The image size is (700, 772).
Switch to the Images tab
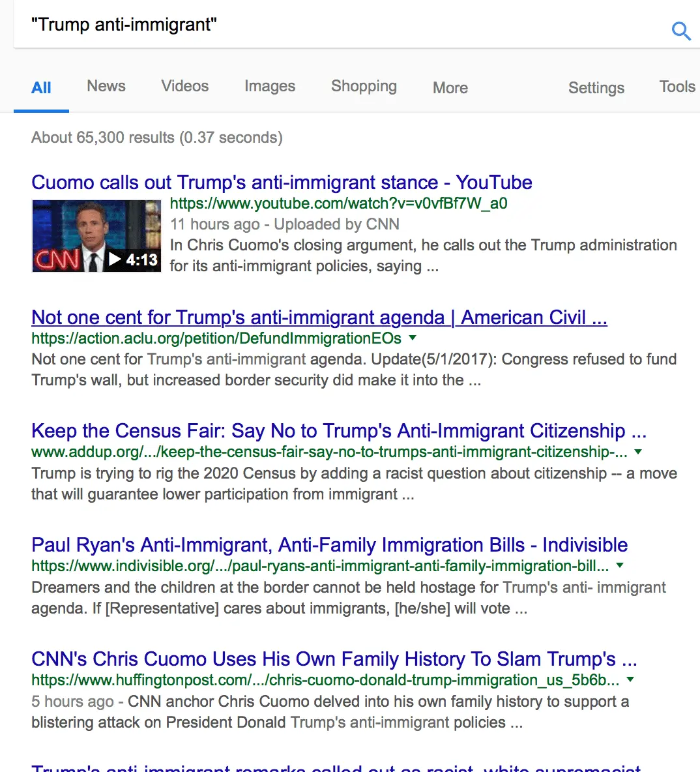tap(270, 87)
